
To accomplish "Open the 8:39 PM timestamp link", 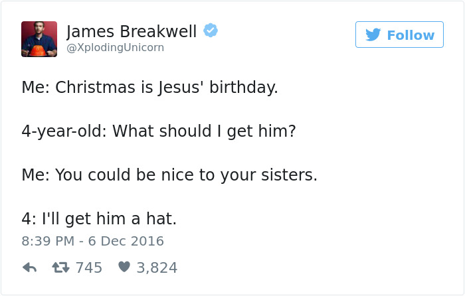I will coord(48,241).
